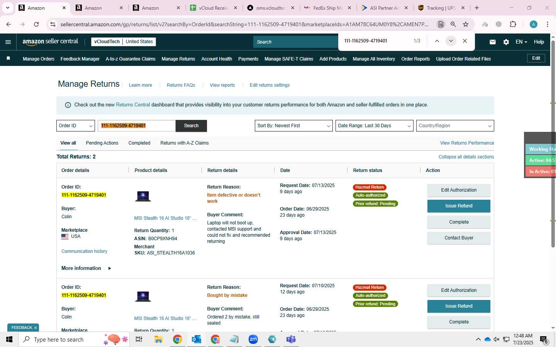Open Account Health in navigation bar

(217, 59)
